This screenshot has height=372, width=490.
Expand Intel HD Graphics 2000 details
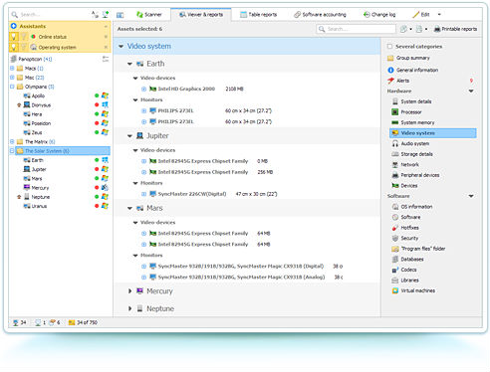point(143,90)
